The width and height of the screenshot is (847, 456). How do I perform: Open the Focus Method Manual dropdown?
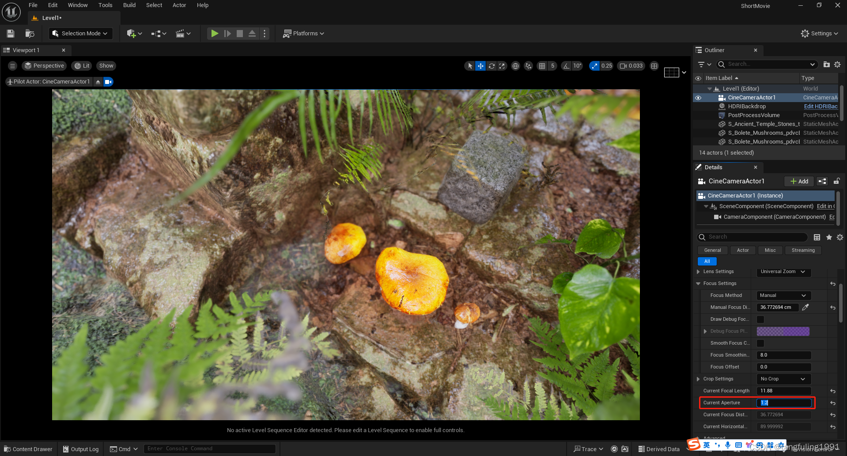(784, 296)
